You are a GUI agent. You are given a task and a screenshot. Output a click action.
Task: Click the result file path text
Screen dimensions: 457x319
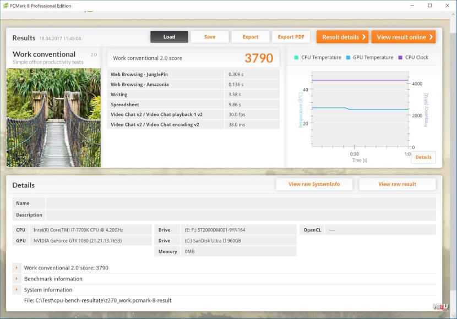point(97,300)
